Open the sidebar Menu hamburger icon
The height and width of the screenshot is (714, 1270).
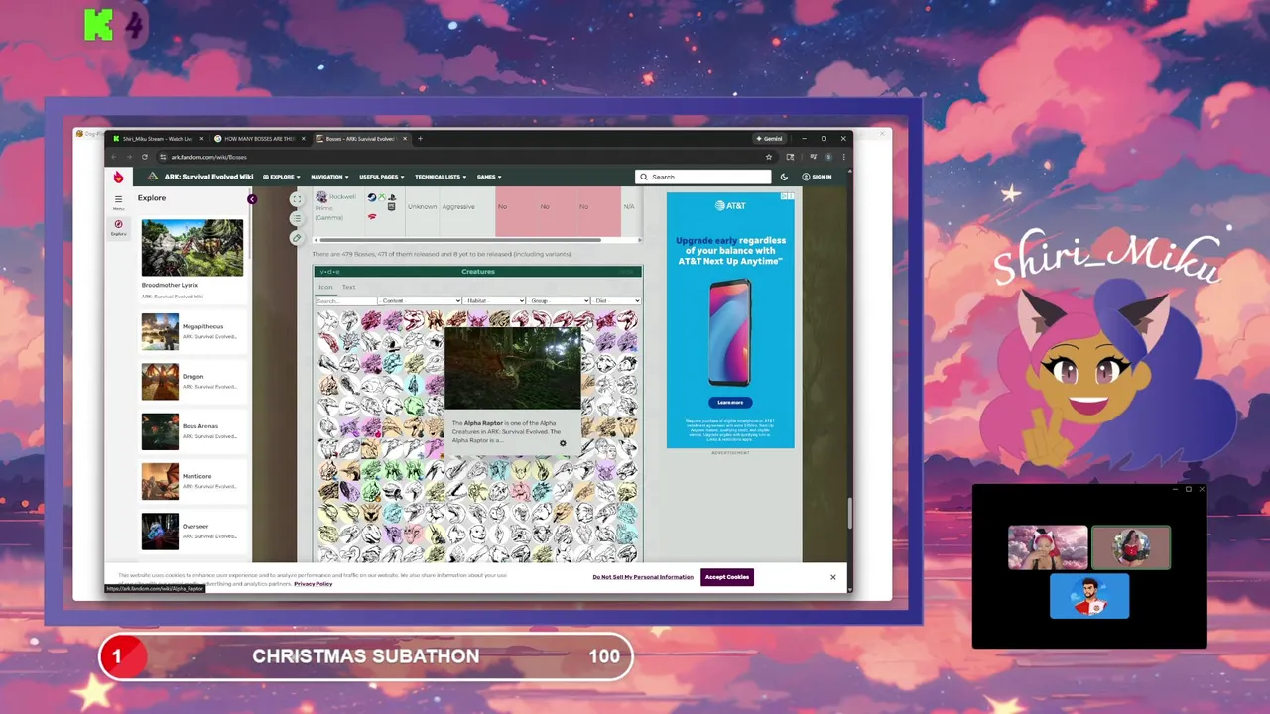[118, 199]
